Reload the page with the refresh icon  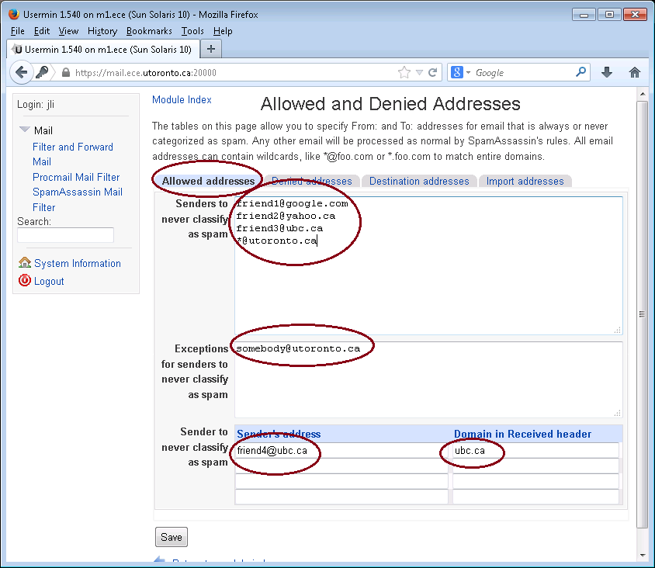pyautogui.click(x=433, y=73)
